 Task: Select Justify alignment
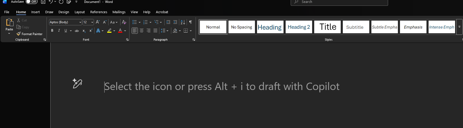[x=155, y=31]
